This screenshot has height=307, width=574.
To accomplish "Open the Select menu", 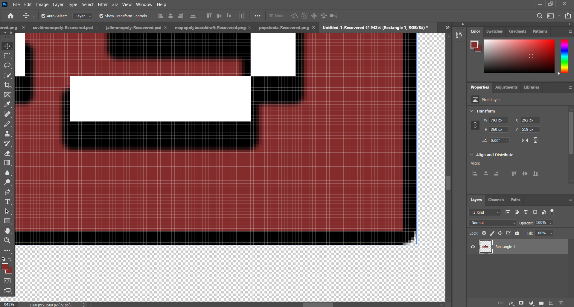I will (x=87, y=4).
